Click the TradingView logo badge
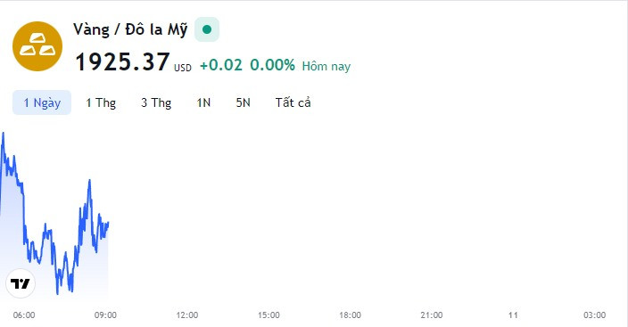 (x=21, y=283)
